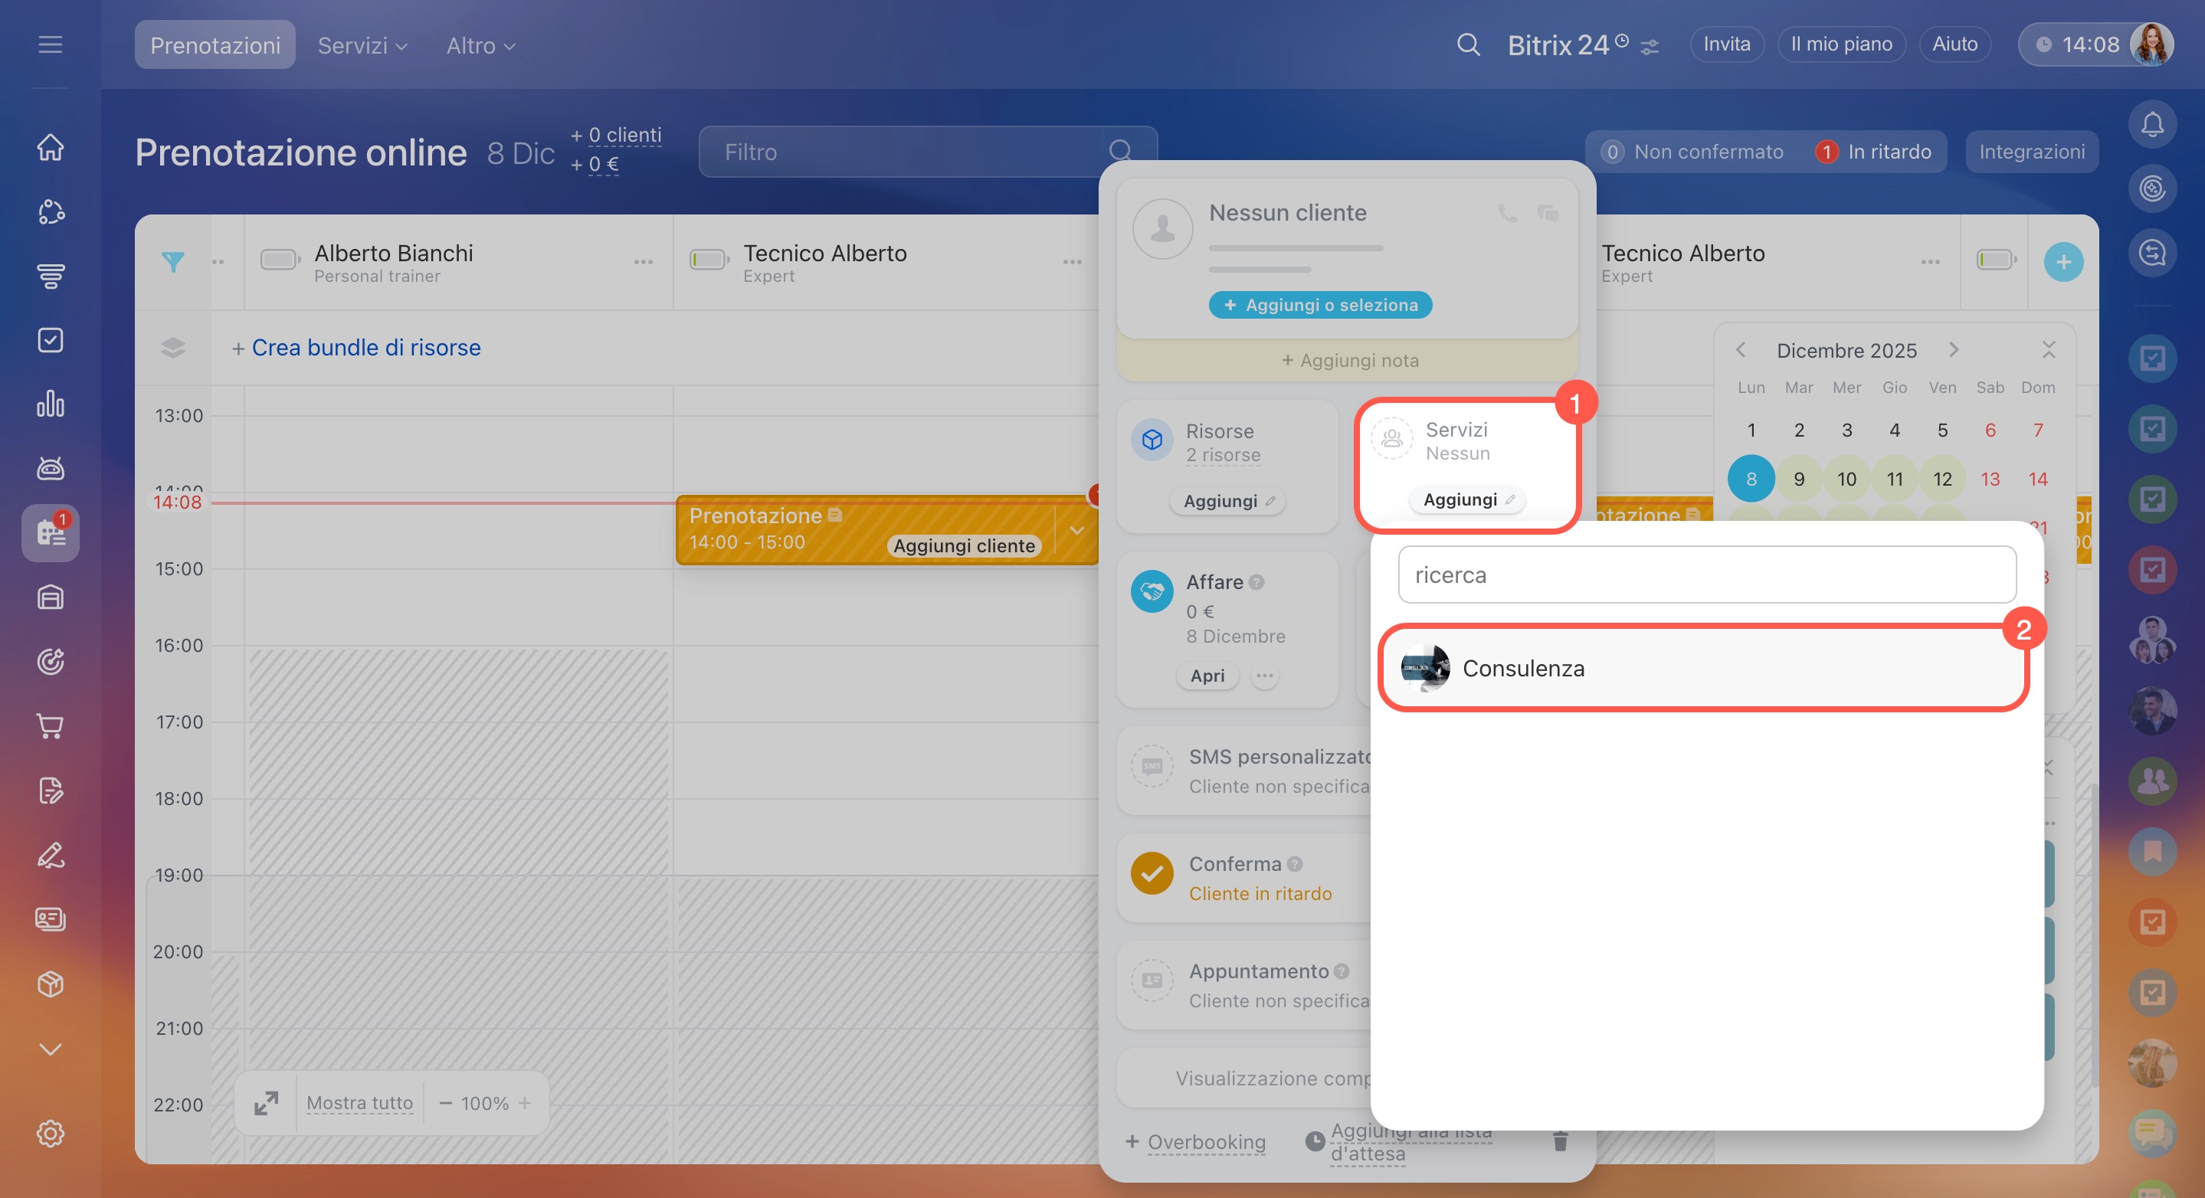Screen dimensions: 2205x1198
Task: Open notifications bell icon
Action: 2152,125
